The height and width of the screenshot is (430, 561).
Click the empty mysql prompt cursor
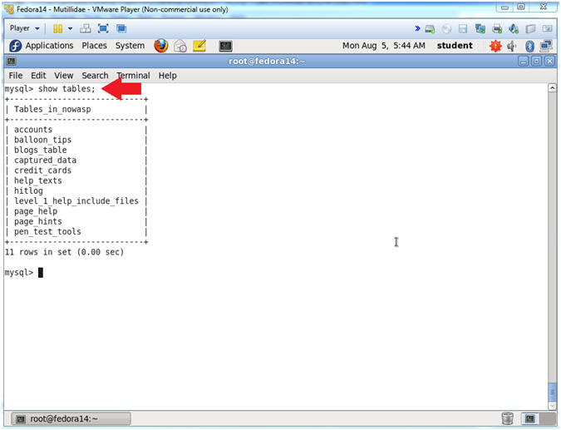[x=41, y=273]
